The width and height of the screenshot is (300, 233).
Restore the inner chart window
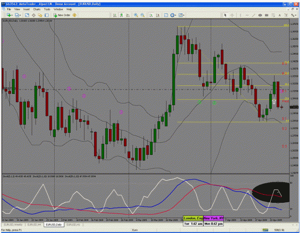point(292,9)
